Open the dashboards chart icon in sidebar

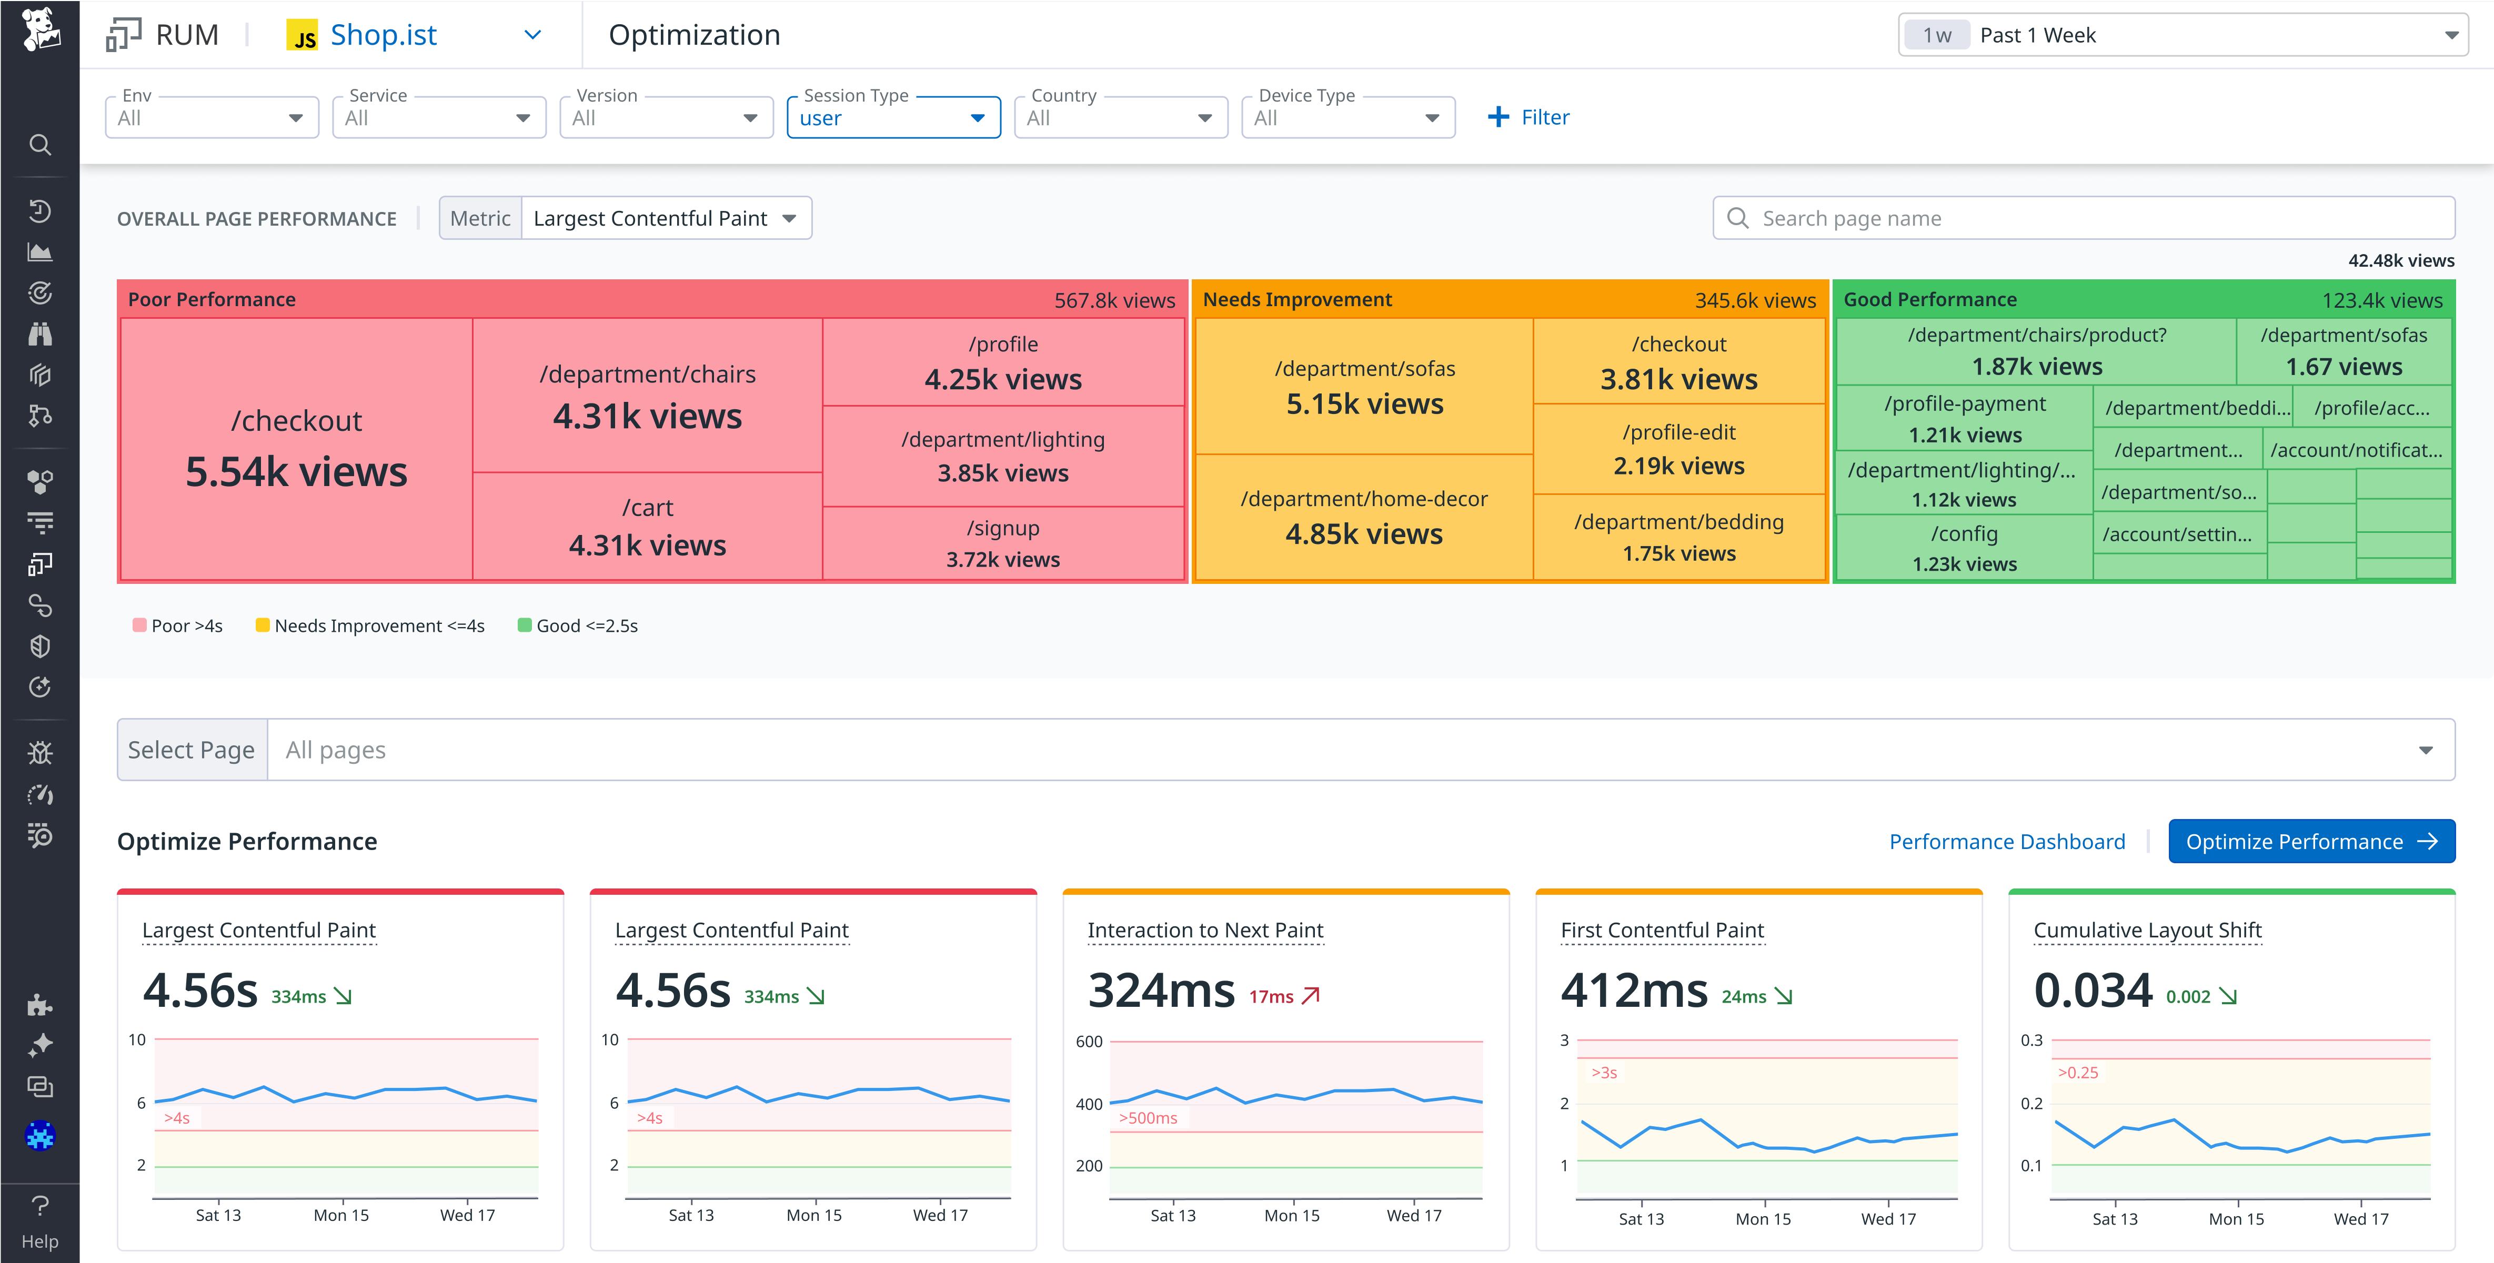pyautogui.click(x=39, y=251)
